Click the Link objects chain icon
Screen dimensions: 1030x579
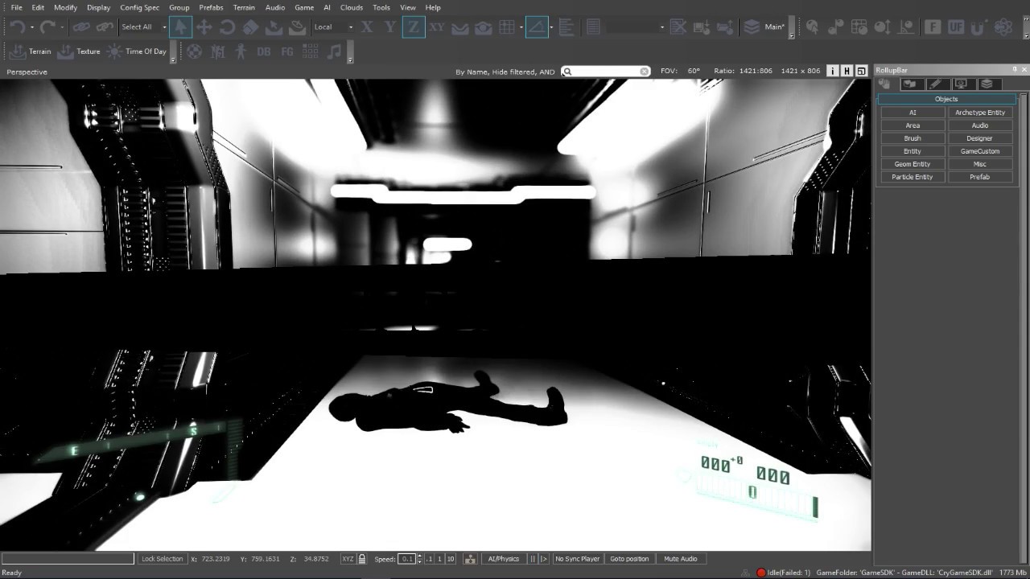(x=80, y=27)
